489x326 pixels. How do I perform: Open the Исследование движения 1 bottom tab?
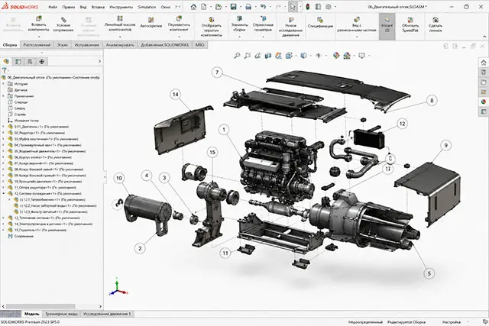(107, 314)
